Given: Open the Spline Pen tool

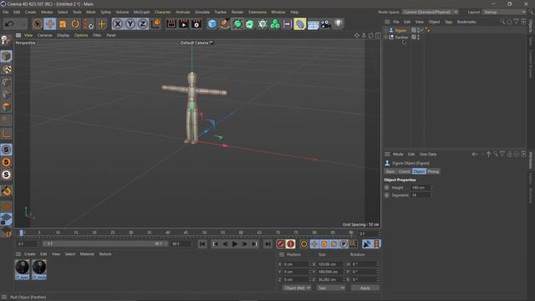Looking at the screenshot, I should click(225, 24).
